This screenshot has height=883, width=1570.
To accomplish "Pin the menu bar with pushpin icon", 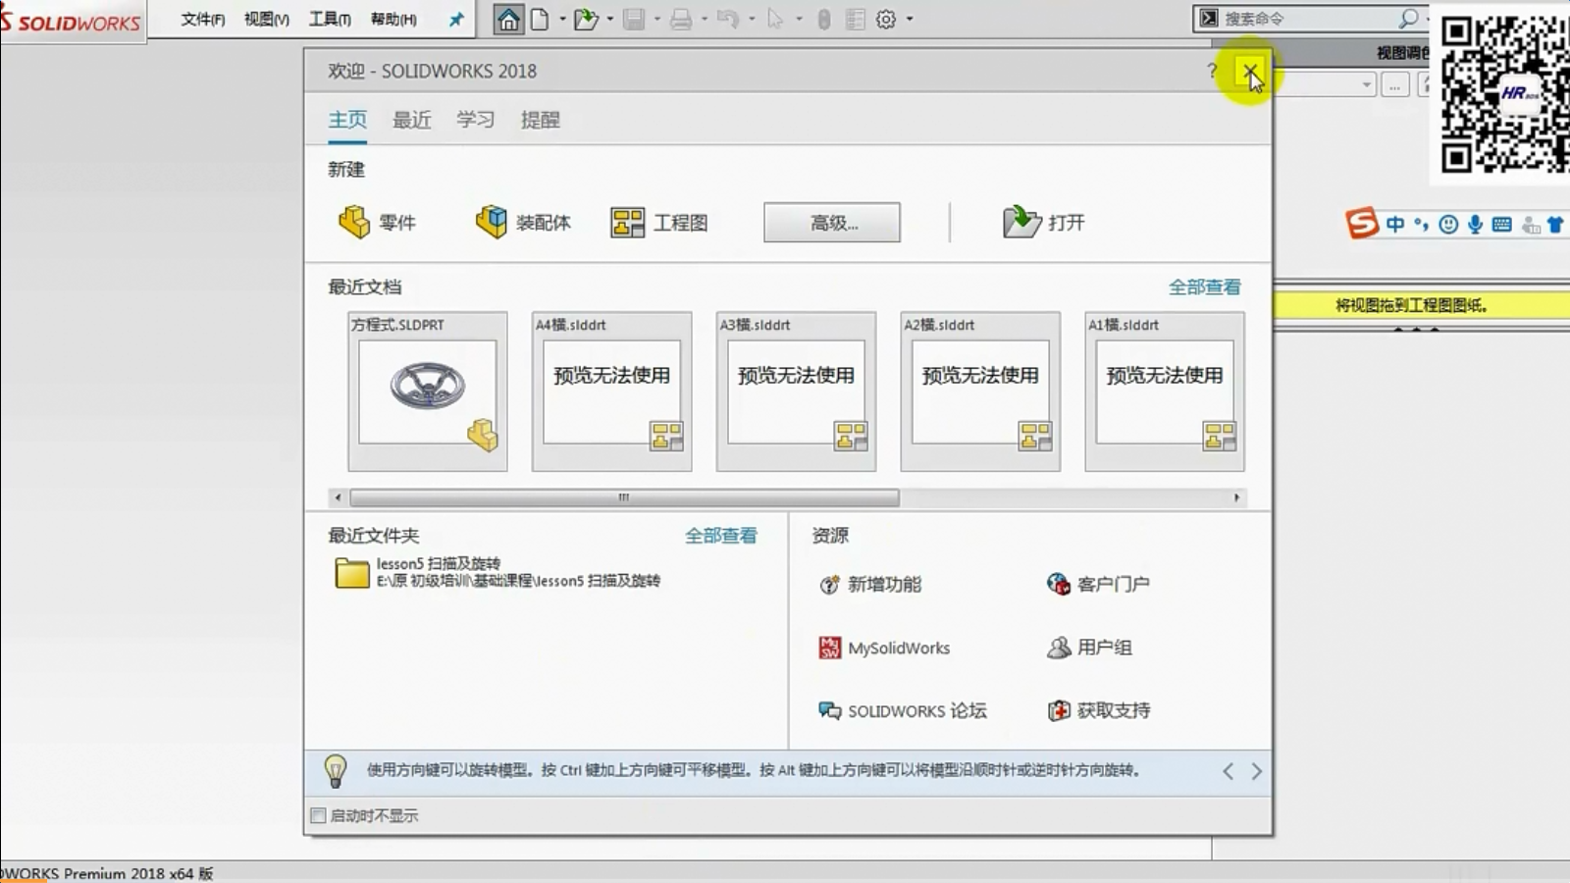I will (456, 20).
